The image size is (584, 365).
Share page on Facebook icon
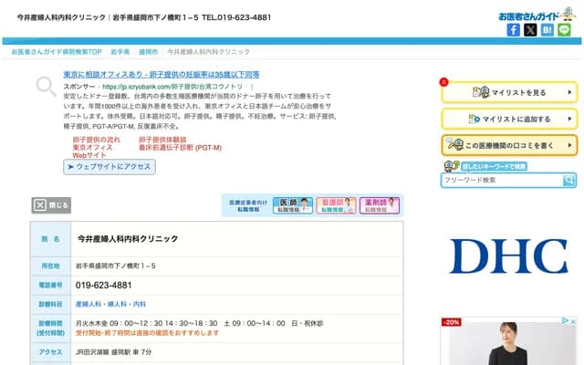click(x=513, y=30)
